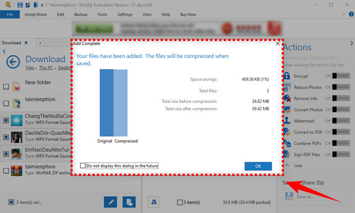Click the blue help question mark icon
The image size is (355, 213).
point(351,14)
